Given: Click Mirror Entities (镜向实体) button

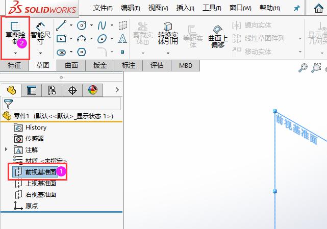Looking at the screenshot, I should [x=252, y=26].
